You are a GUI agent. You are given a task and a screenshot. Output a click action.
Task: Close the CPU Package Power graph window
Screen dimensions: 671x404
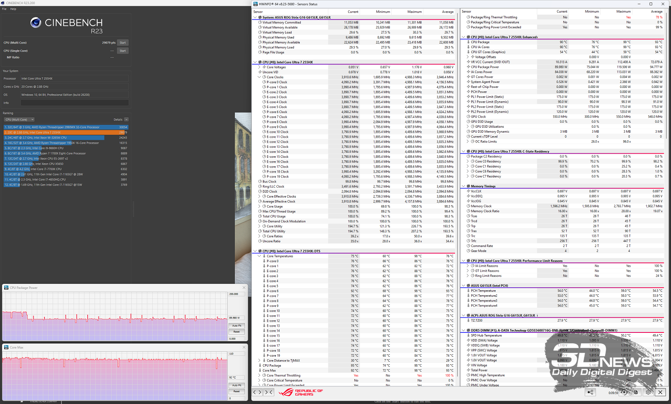pos(244,288)
